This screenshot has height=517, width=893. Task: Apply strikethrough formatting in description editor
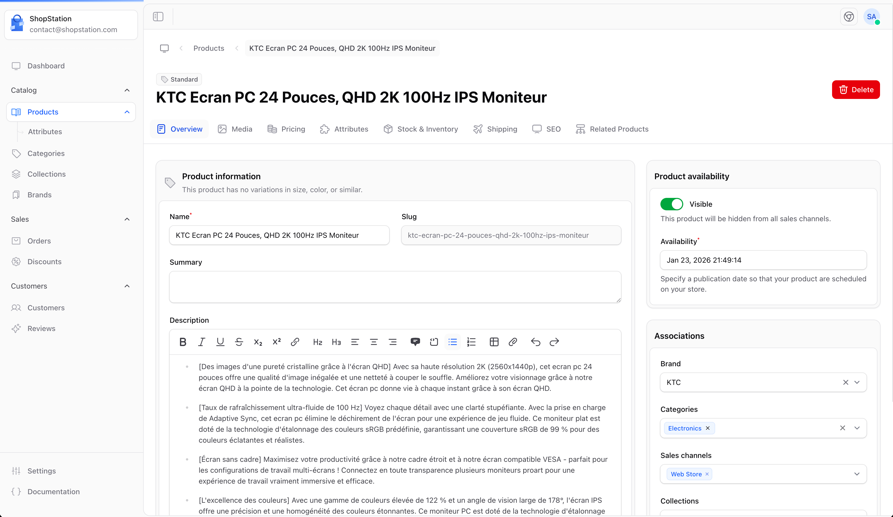coord(239,342)
